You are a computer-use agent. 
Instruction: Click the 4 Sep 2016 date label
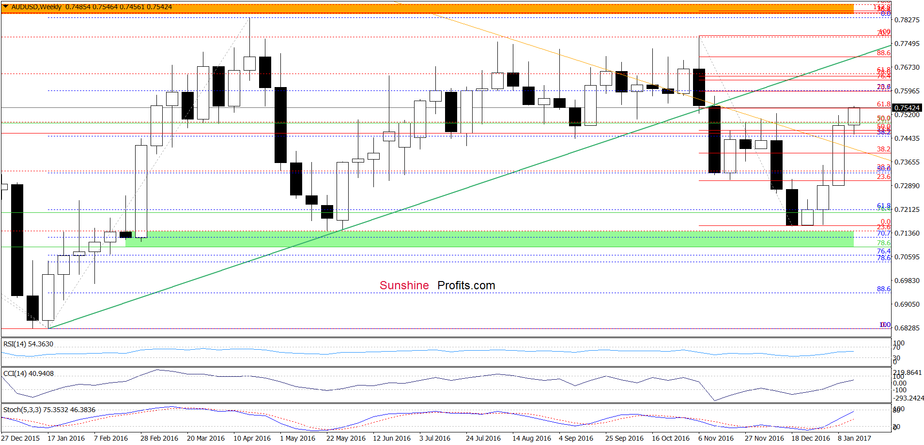point(576,438)
